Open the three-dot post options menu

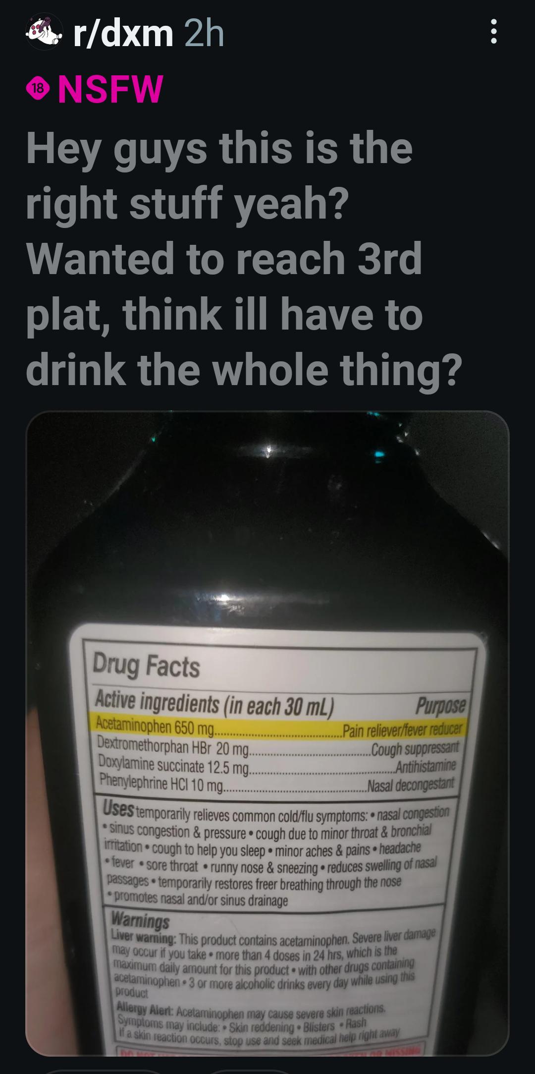[493, 32]
